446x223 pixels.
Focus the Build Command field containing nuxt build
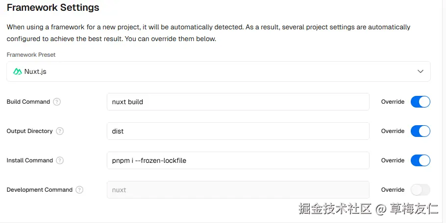point(238,102)
